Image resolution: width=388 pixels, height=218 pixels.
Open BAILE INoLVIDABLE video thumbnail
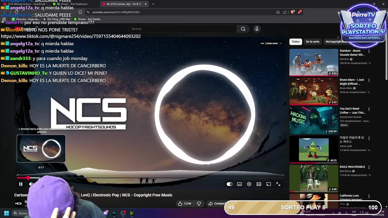coord(313,178)
